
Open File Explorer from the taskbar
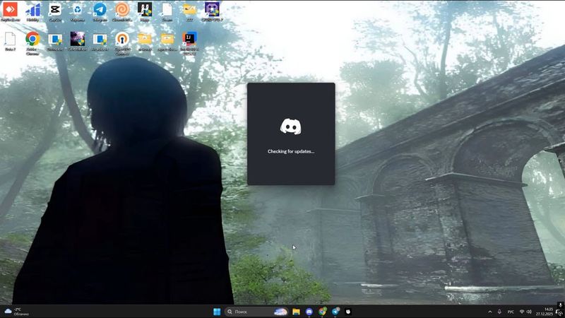click(x=297, y=312)
